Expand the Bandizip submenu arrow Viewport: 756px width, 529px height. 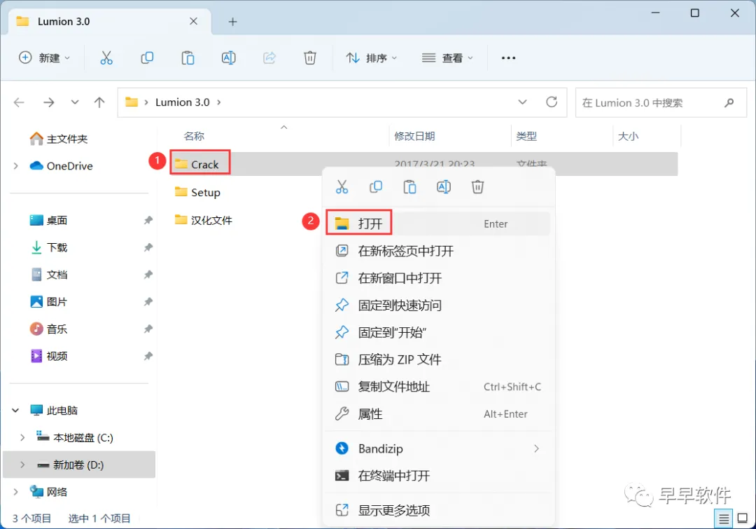pos(537,449)
